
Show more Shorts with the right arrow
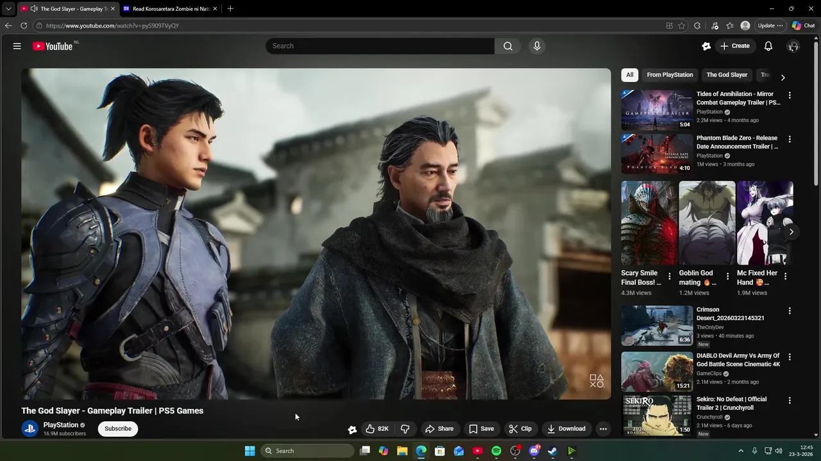pyautogui.click(x=791, y=232)
